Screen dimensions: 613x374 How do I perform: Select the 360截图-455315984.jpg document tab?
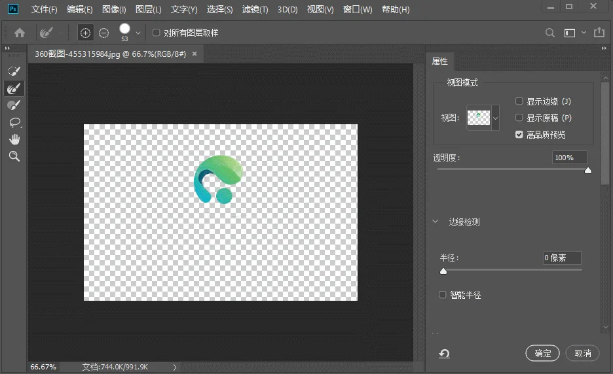pyautogui.click(x=111, y=54)
